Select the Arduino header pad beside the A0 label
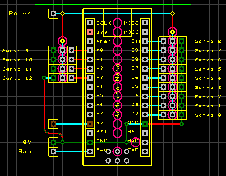Image resolution: width=226 pixels, height=176 pixels. click(90, 50)
